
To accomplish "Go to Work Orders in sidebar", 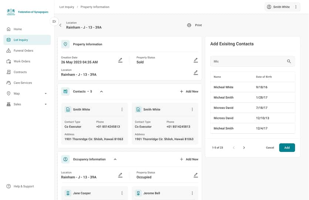I will [x=22, y=61].
